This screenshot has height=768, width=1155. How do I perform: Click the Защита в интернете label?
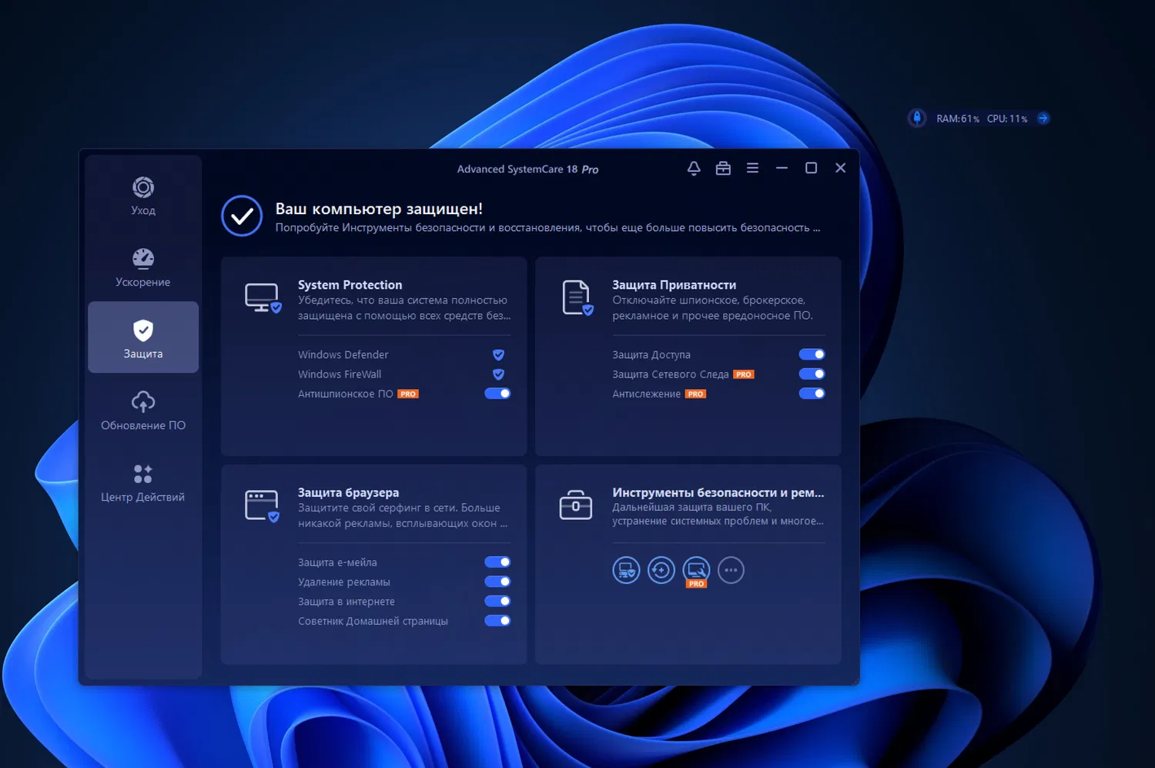click(346, 602)
